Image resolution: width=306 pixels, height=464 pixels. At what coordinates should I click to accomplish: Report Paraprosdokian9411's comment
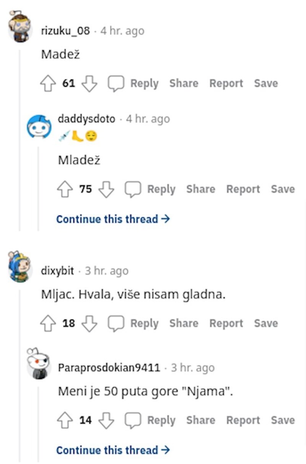point(243,420)
